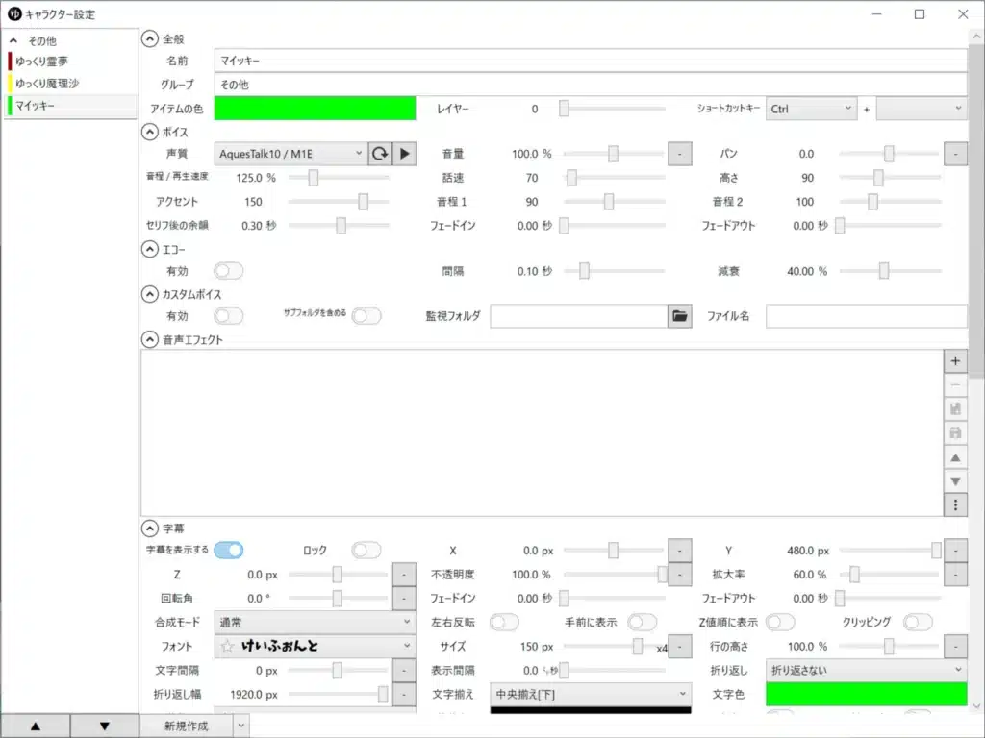Click the 新規作成 button
The height and width of the screenshot is (738, 985).
186,726
